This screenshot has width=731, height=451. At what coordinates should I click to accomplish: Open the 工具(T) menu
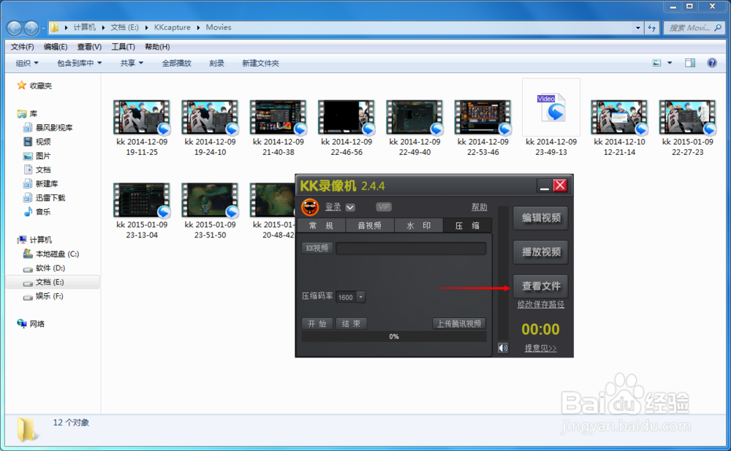pyautogui.click(x=123, y=47)
